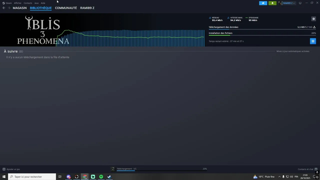This screenshot has width=320, height=180.
Task: Click the microphone icon below the chat icon
Action: point(317,172)
